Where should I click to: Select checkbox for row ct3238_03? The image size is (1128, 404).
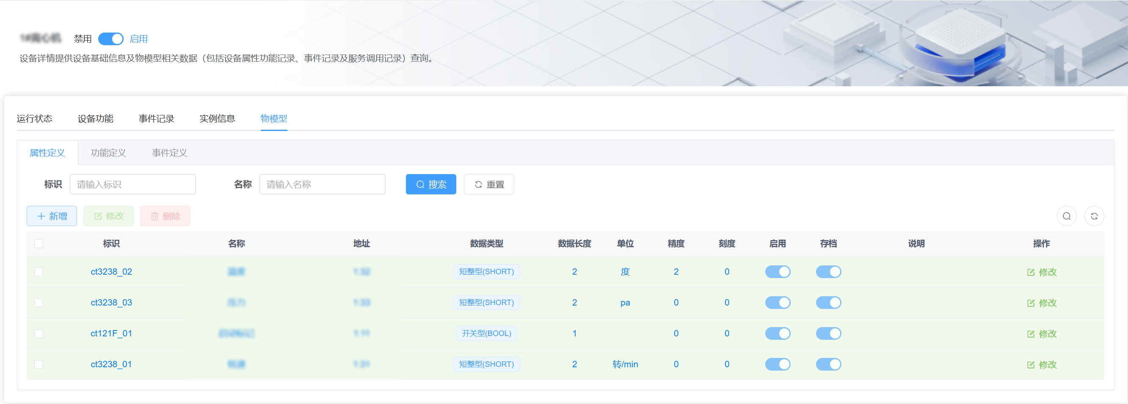pyautogui.click(x=39, y=303)
